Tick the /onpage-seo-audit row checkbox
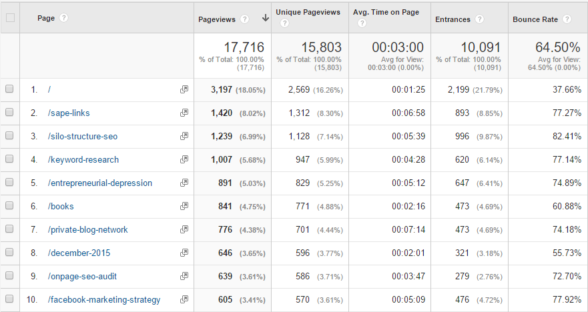The image size is (588, 312). tap(9, 275)
